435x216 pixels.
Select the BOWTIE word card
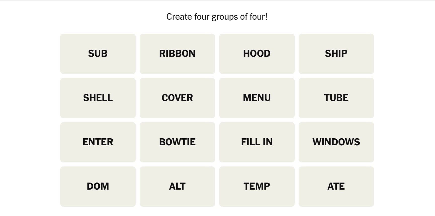click(x=177, y=142)
